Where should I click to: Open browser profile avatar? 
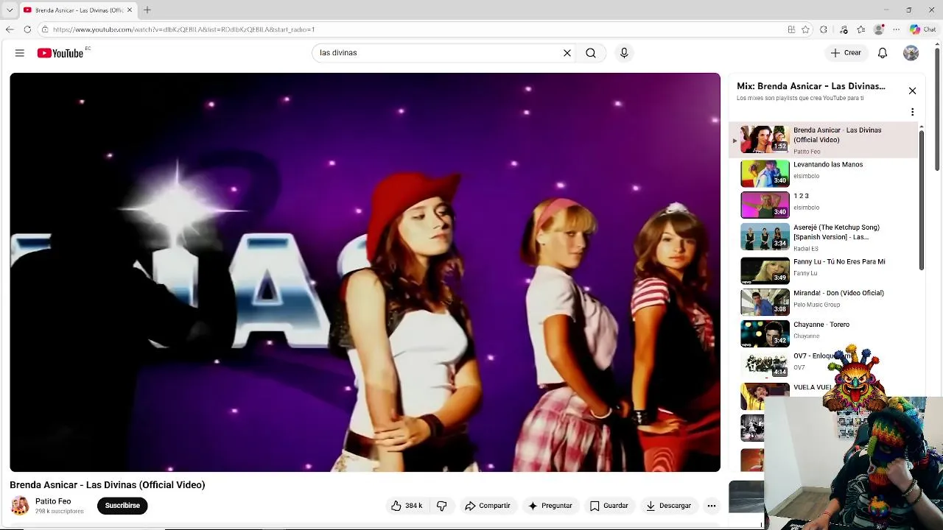click(x=878, y=29)
